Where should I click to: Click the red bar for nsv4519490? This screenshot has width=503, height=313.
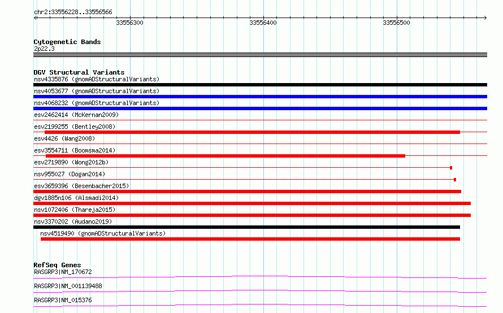(x=250, y=239)
